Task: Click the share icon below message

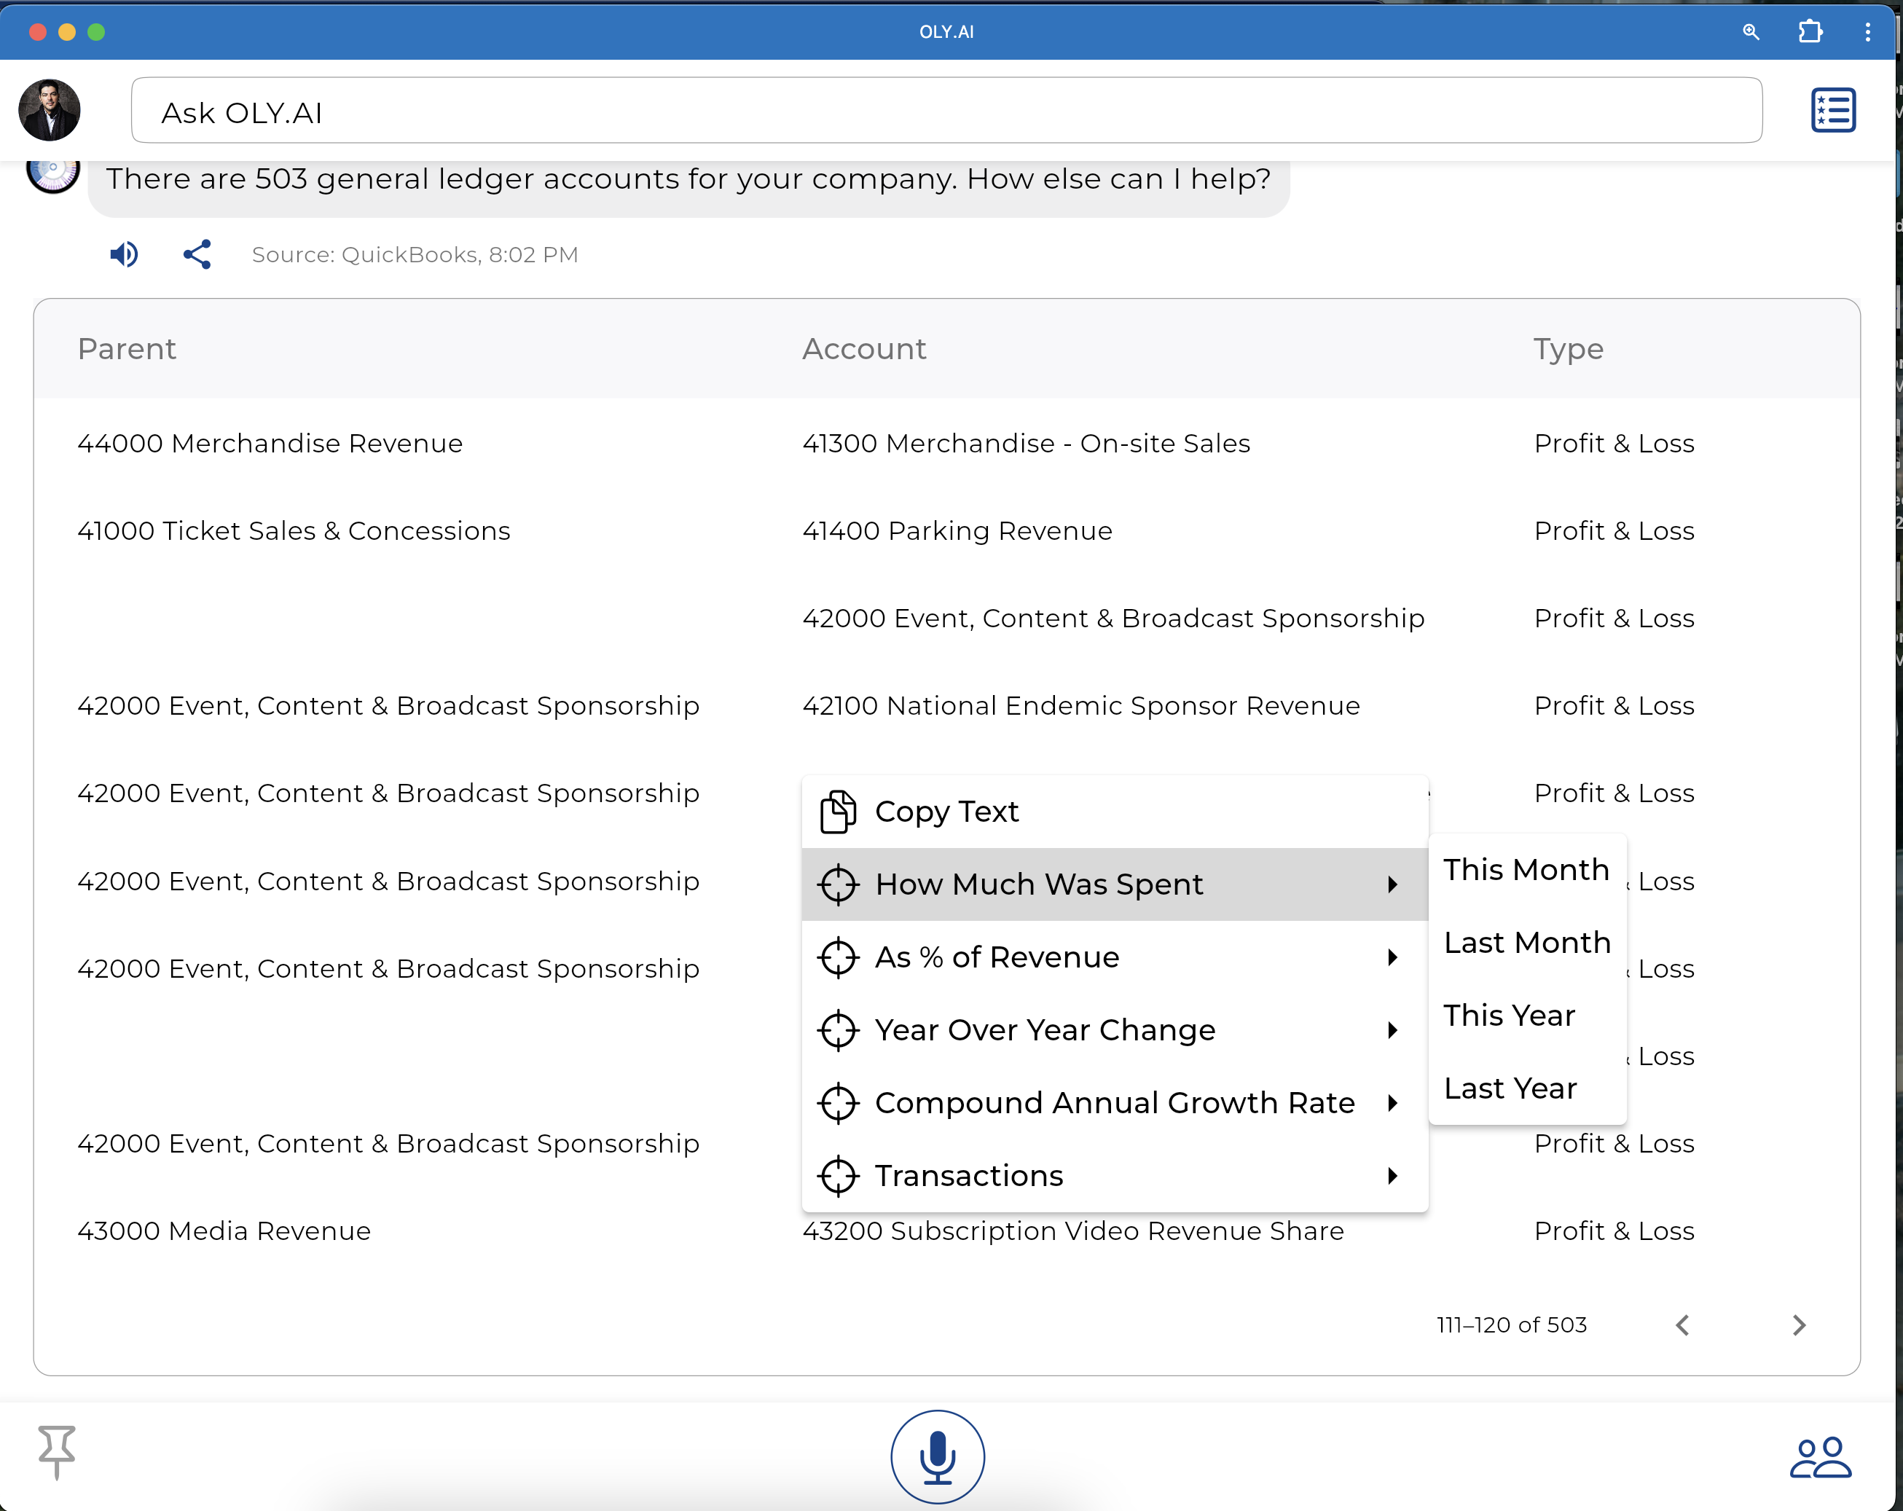Action: [197, 254]
